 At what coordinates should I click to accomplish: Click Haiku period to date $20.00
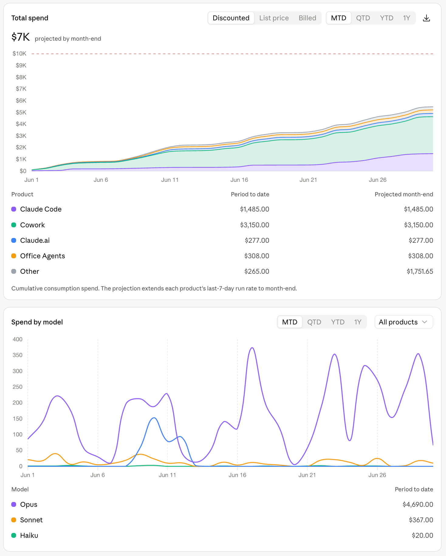click(423, 535)
